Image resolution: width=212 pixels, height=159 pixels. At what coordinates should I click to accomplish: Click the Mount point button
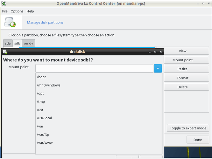[x=182, y=60]
